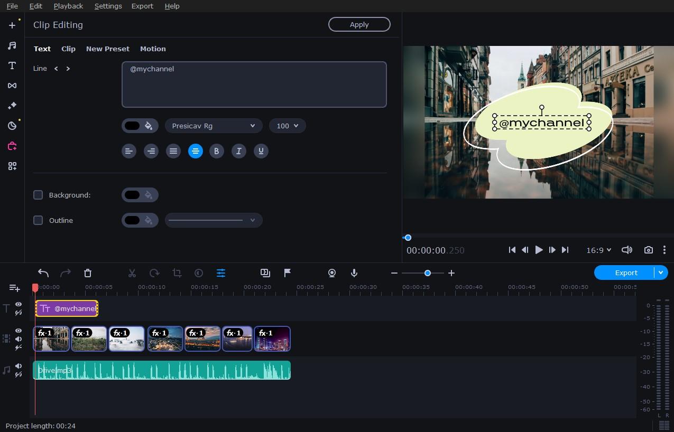
Task: Enable the Background checkbox
Action: click(38, 195)
